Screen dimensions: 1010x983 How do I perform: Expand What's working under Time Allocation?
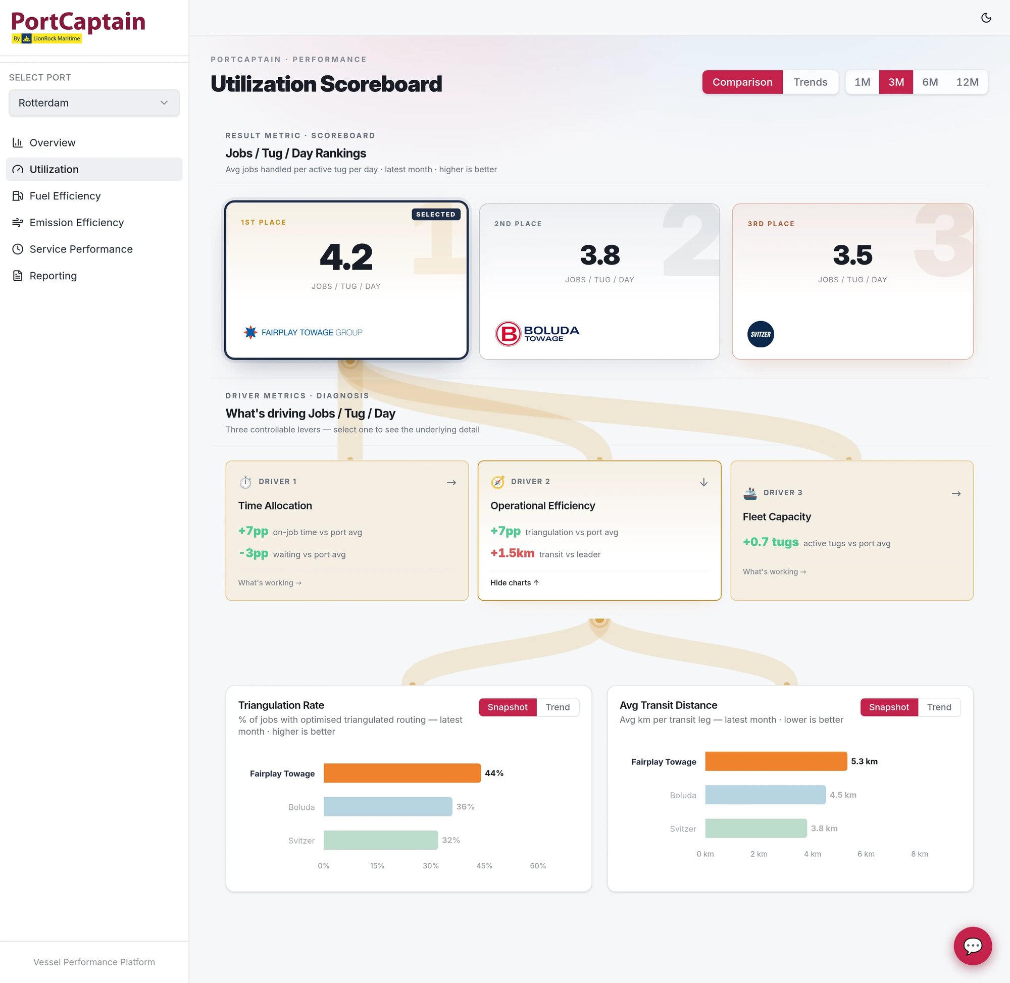pyautogui.click(x=270, y=582)
